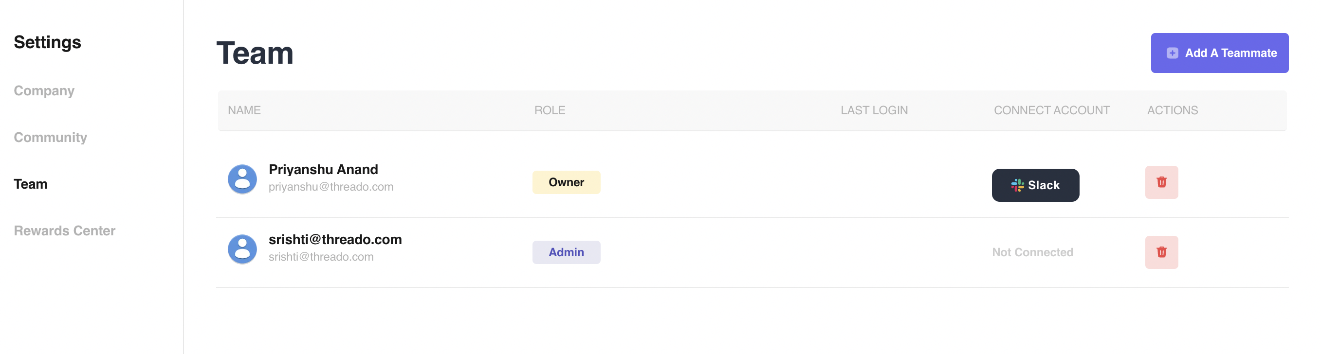
Task: Click the ROLE column header
Action: [x=549, y=110]
